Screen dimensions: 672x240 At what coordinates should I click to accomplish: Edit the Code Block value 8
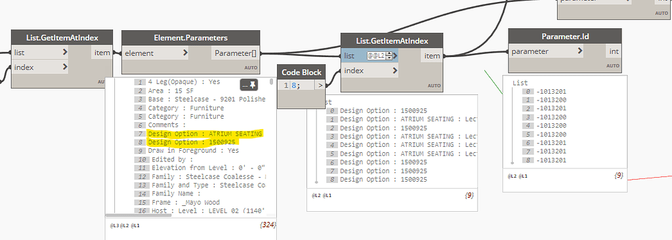coord(295,86)
